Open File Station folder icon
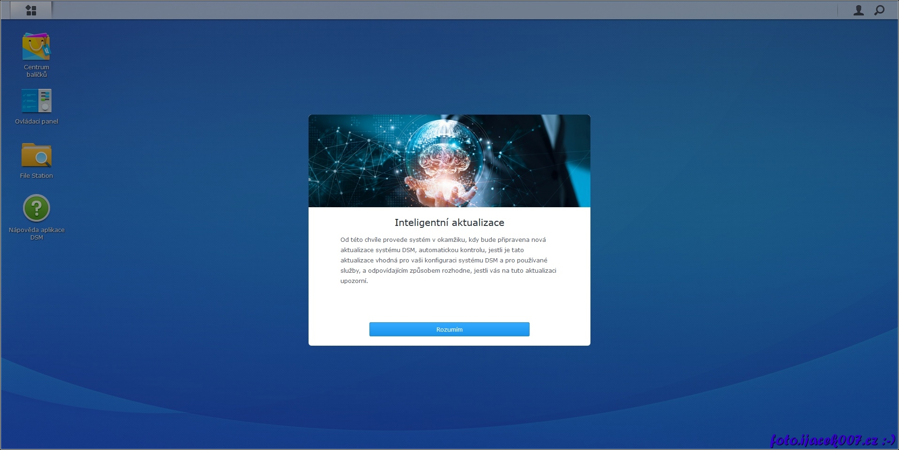This screenshot has width=899, height=450. (36, 155)
